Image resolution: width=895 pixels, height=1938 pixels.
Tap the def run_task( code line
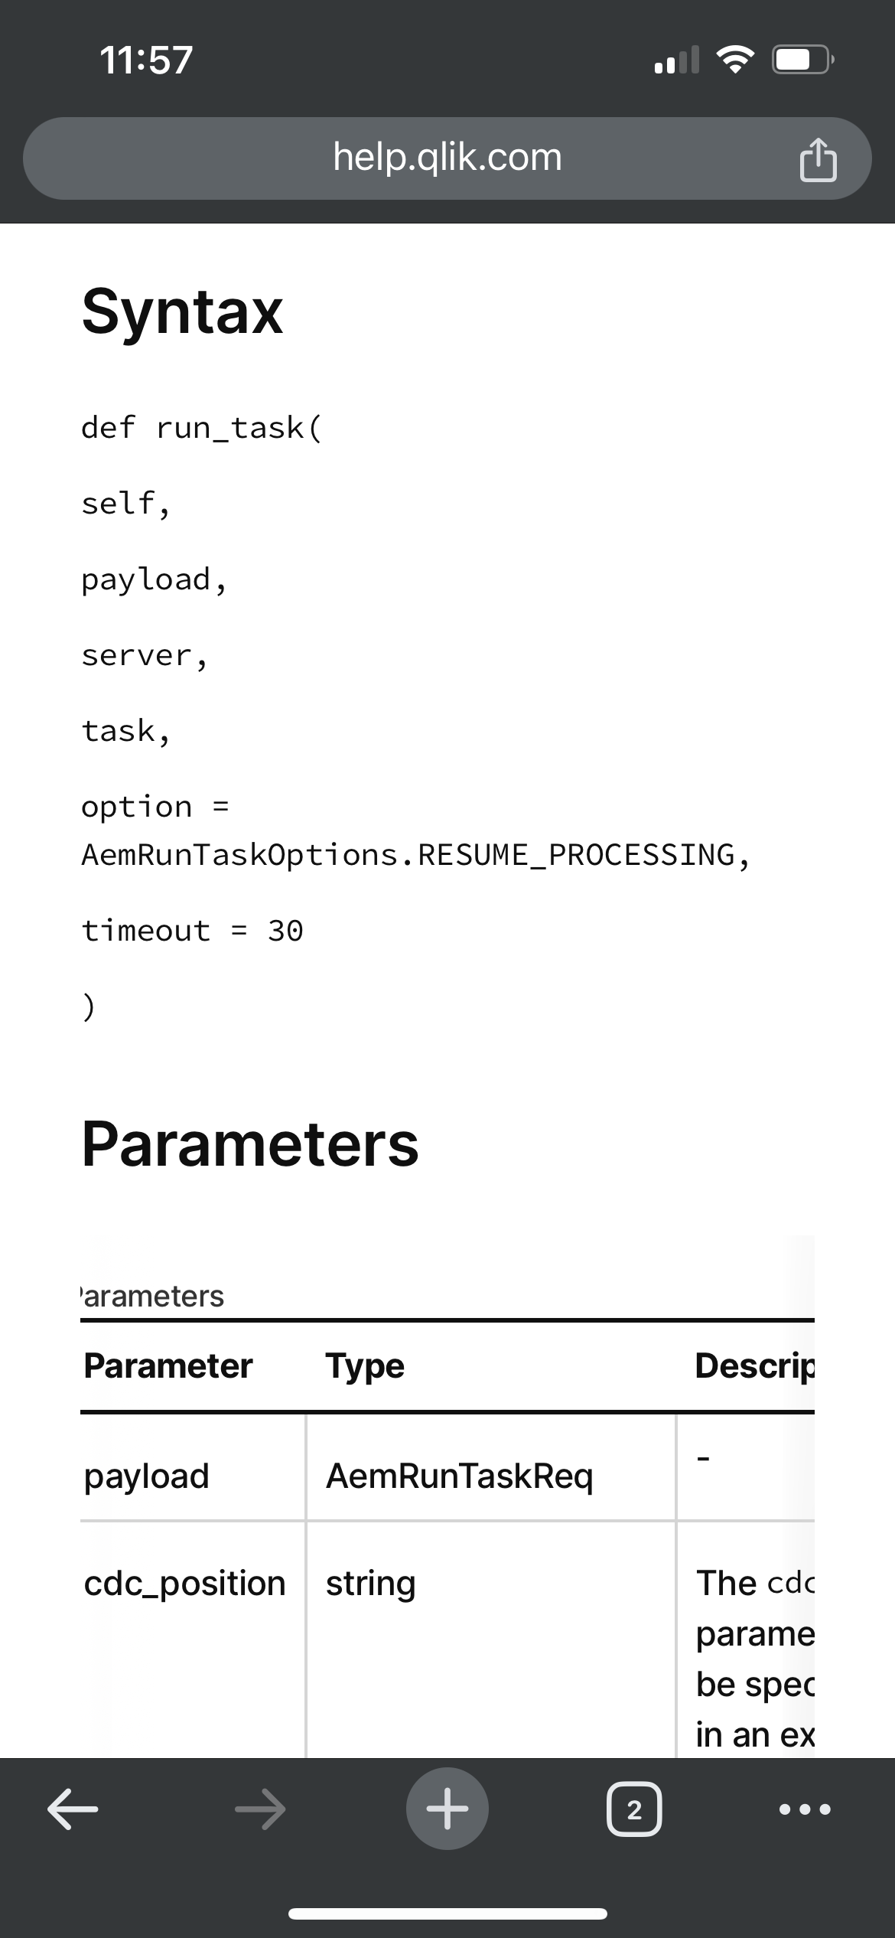[x=202, y=427]
